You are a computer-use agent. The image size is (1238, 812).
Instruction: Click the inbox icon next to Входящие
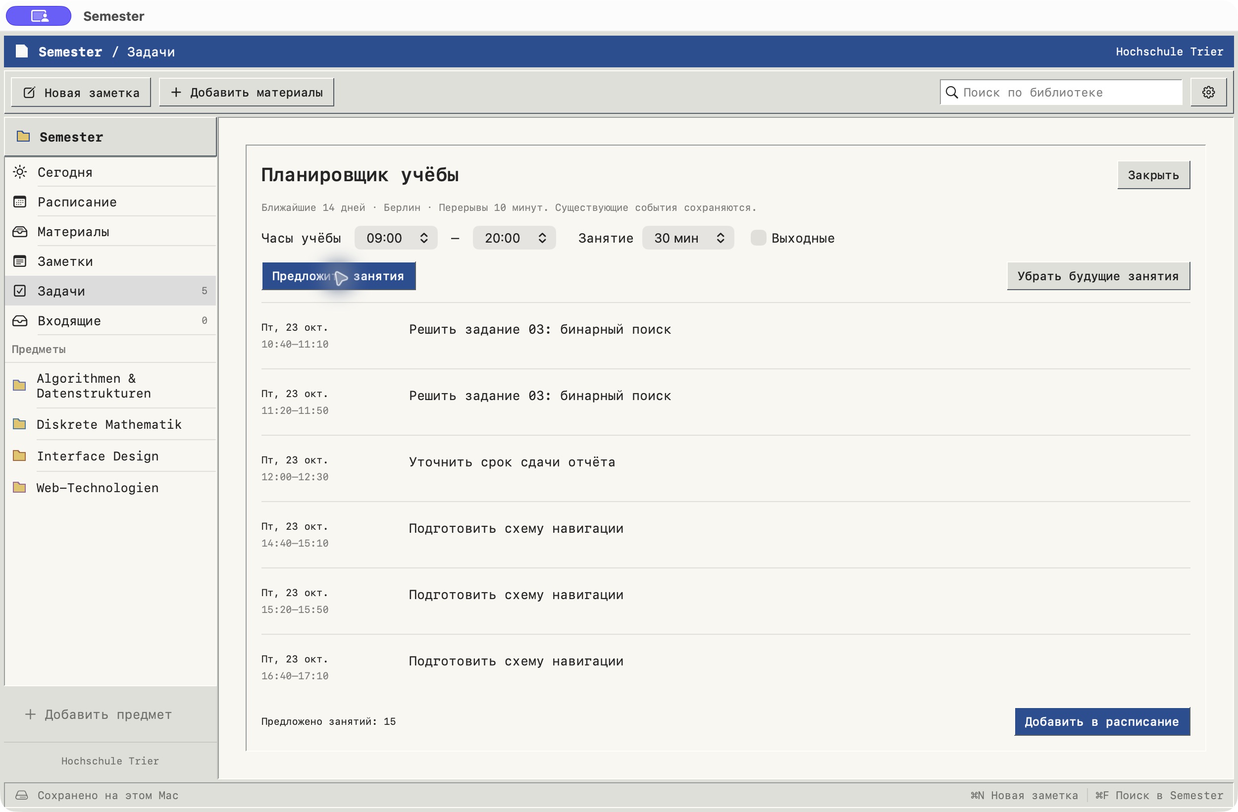(x=20, y=320)
